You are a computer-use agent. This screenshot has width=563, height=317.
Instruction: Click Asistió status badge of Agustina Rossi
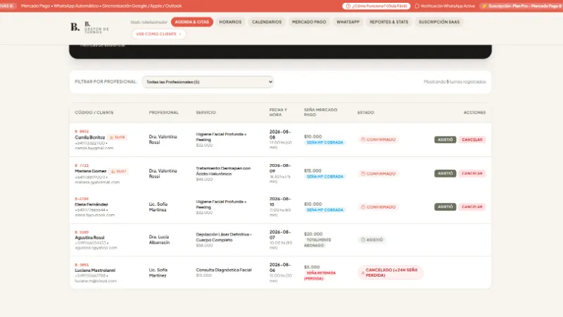(372, 240)
